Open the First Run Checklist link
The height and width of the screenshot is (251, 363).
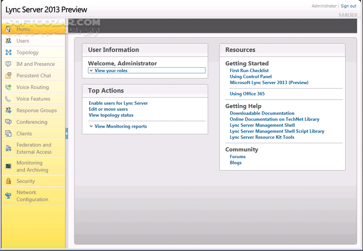point(250,71)
